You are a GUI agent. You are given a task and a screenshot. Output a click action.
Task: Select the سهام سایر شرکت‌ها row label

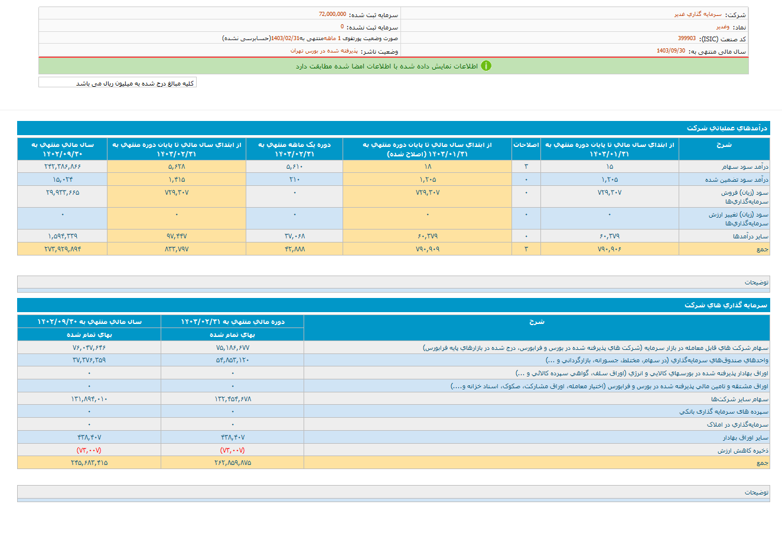(747, 399)
